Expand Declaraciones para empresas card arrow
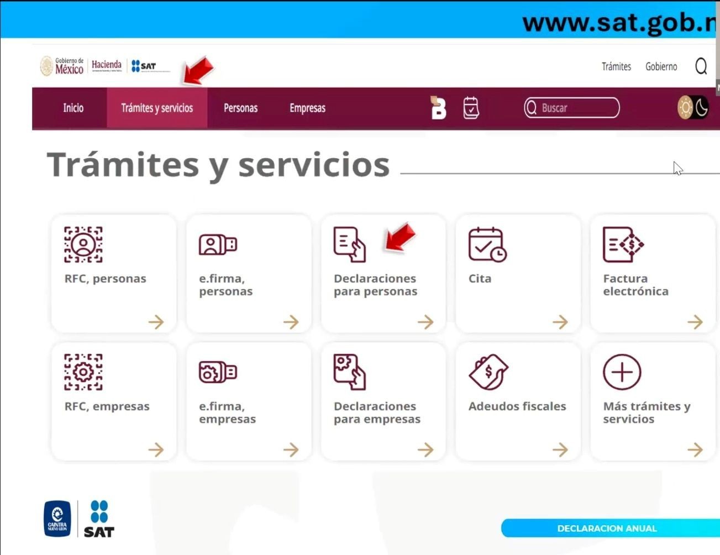Screen dimensions: 720x555 click(425, 449)
